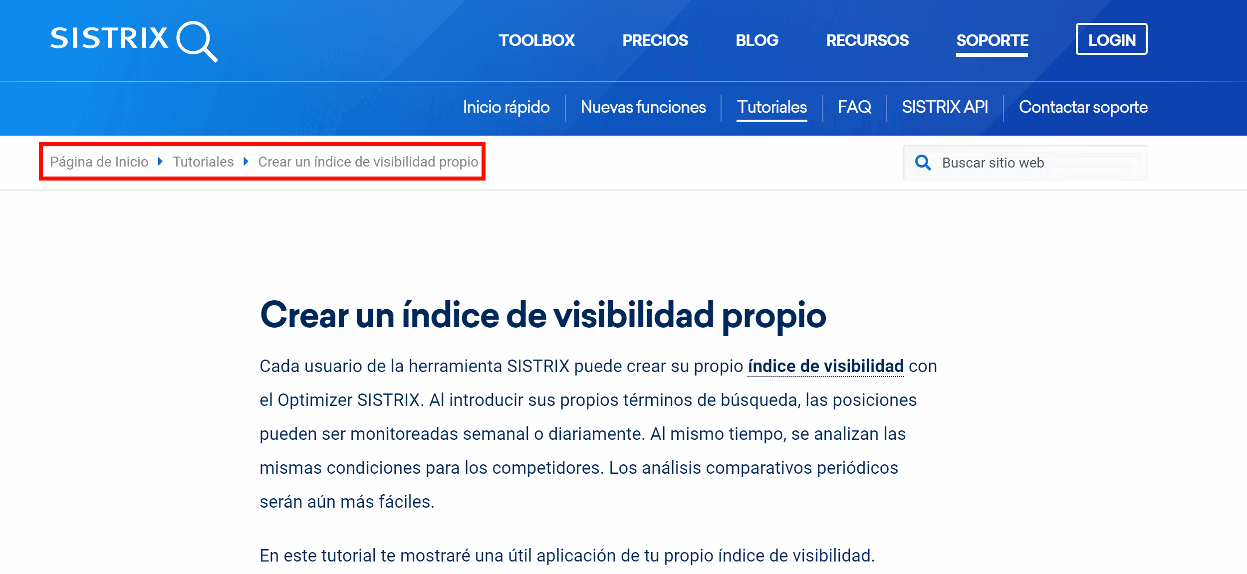Open the PRECIOS page
Image resolution: width=1247 pixels, height=574 pixels.
tap(655, 40)
